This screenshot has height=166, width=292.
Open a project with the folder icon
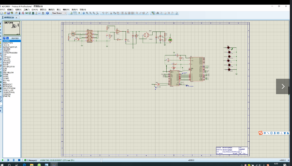(5, 13)
